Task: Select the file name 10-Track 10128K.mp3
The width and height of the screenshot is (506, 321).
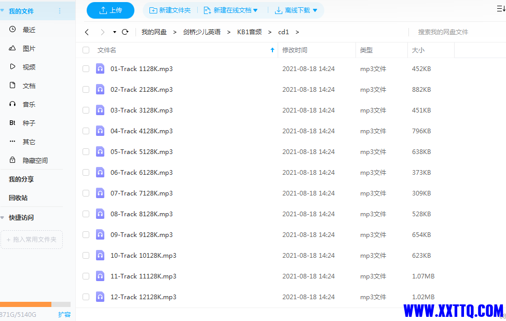Action: coord(143,256)
